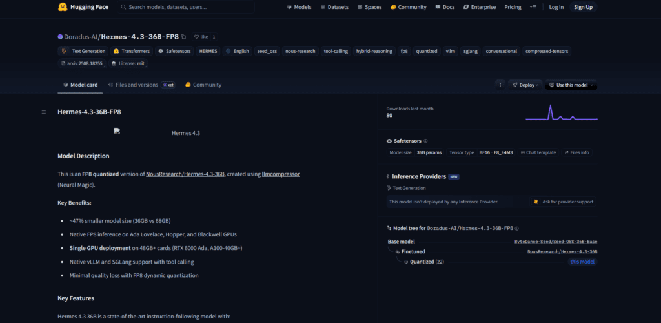This screenshot has height=323, width=661.
Task: Click Ask for provider support
Action: point(563,202)
